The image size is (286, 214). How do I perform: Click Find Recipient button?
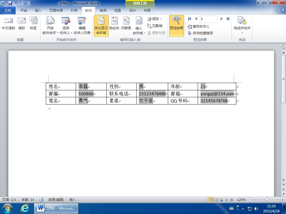point(199,26)
